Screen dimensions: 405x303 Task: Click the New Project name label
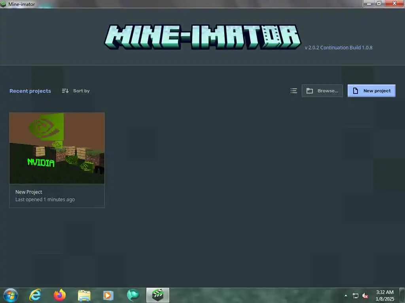[x=28, y=192]
